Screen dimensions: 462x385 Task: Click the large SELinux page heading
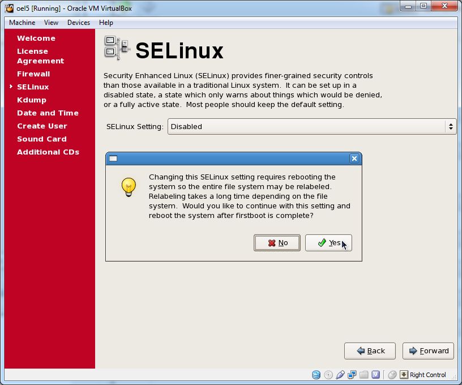point(179,50)
